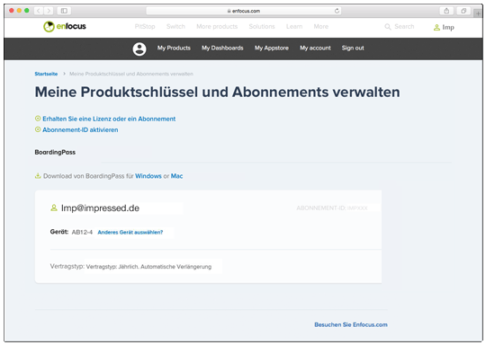Click the ABONNEMENT-ID label
Viewport: 486px width, 345px height.
tap(321, 208)
